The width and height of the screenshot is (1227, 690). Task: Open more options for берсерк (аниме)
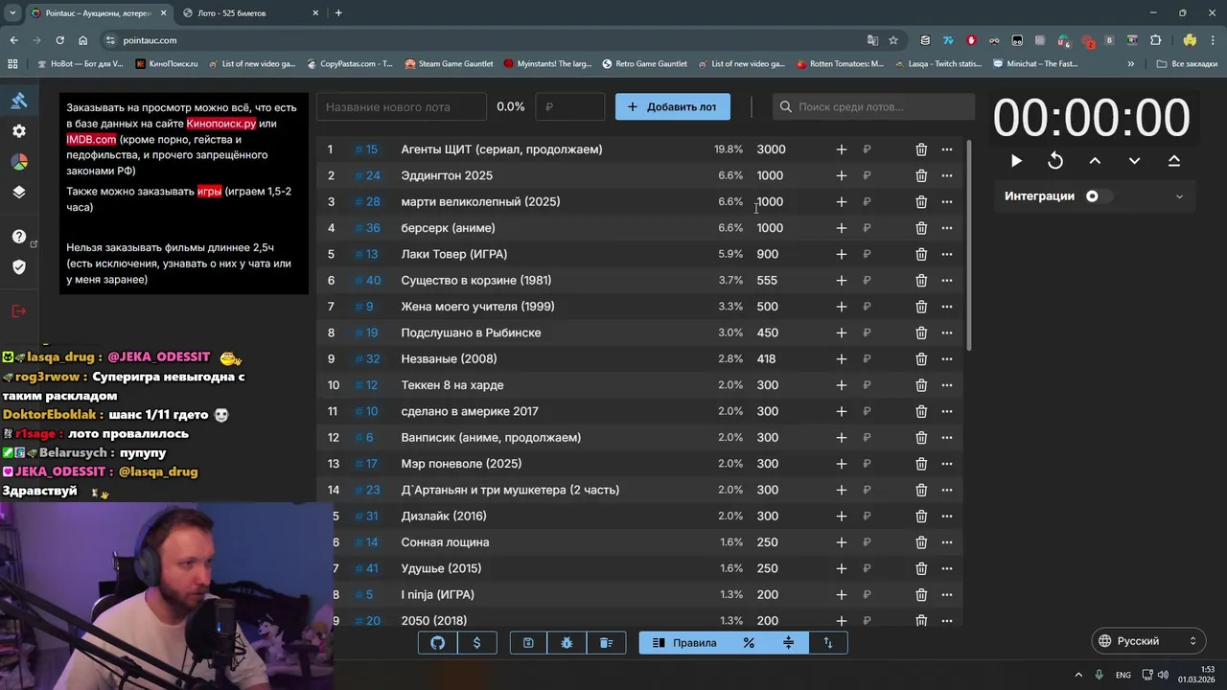[x=947, y=228]
